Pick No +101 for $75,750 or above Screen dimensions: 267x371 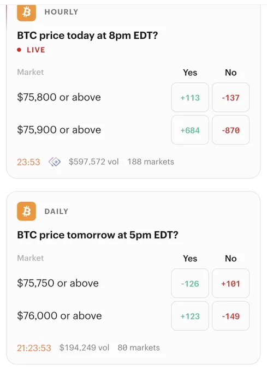(x=231, y=283)
